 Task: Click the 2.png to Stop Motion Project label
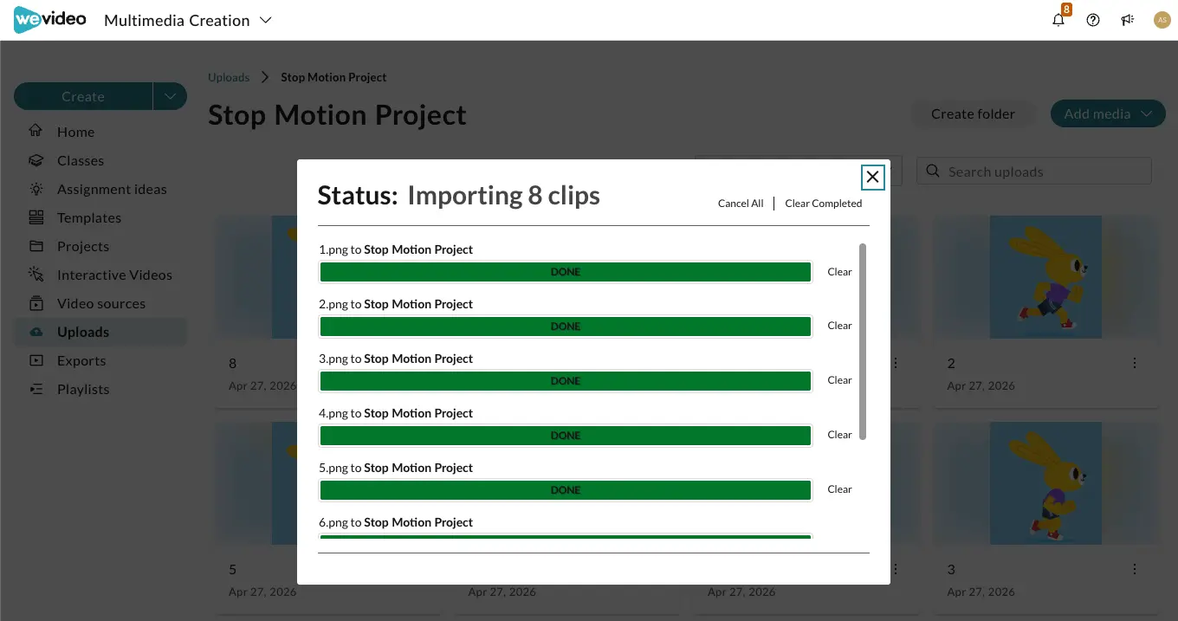click(x=396, y=304)
